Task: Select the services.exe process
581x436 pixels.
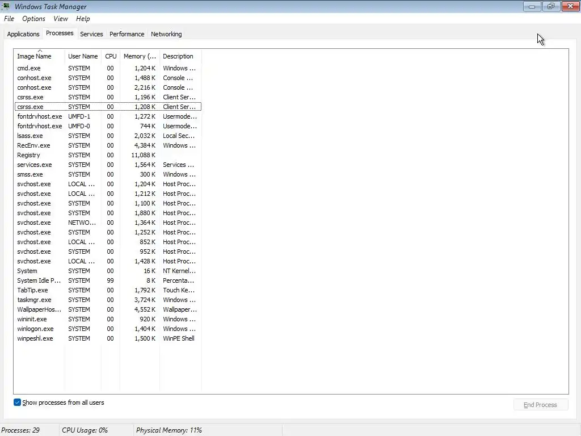Action: [108, 165]
